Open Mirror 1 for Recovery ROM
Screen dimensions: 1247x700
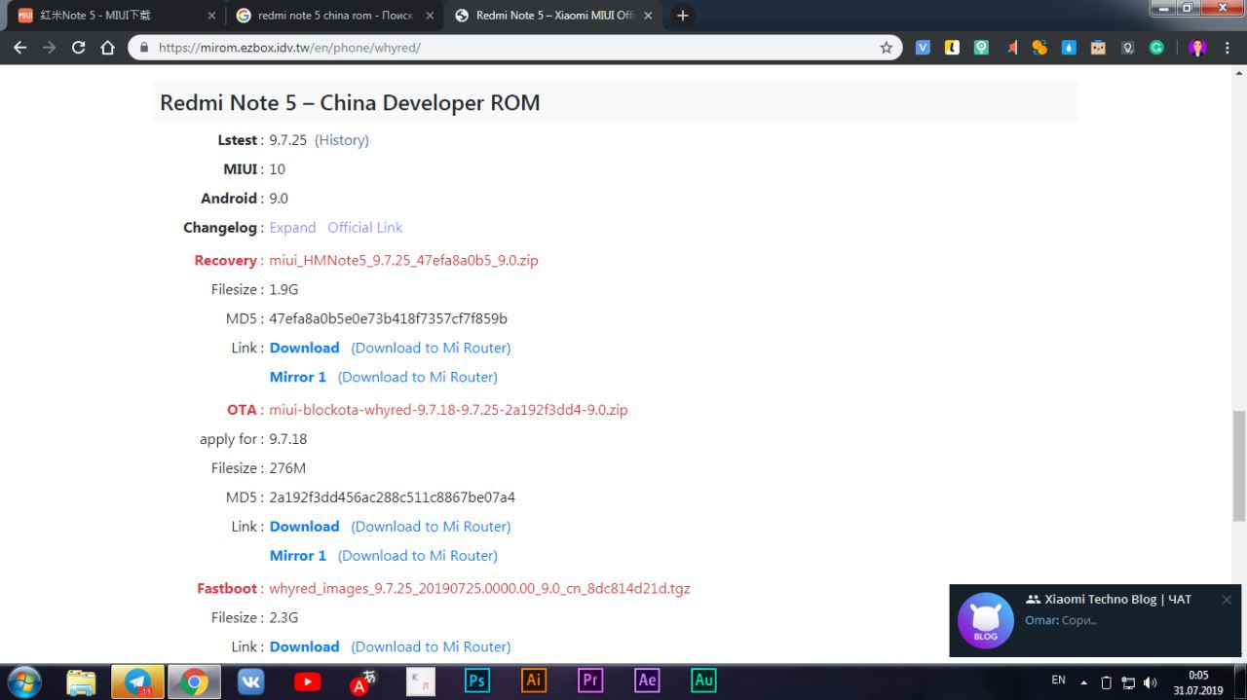(298, 377)
